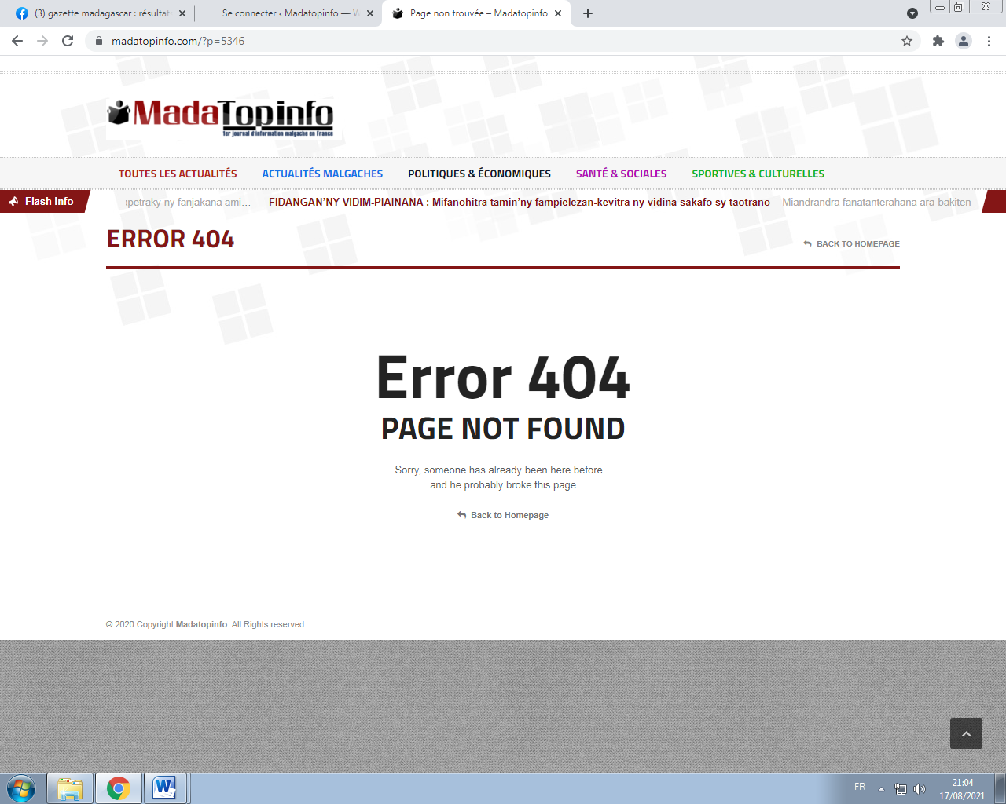The image size is (1006, 804).
Task: Open the tab search dropdown arrow
Action: point(912,13)
